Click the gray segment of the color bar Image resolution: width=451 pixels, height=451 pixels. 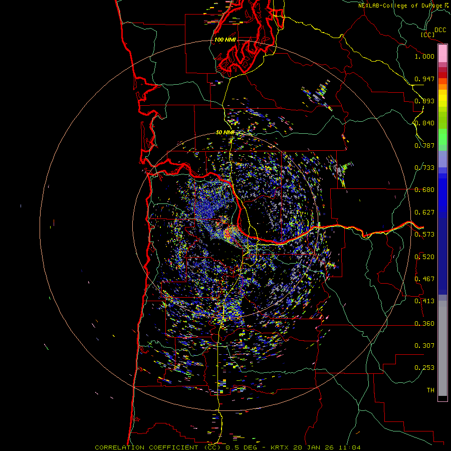click(442, 348)
